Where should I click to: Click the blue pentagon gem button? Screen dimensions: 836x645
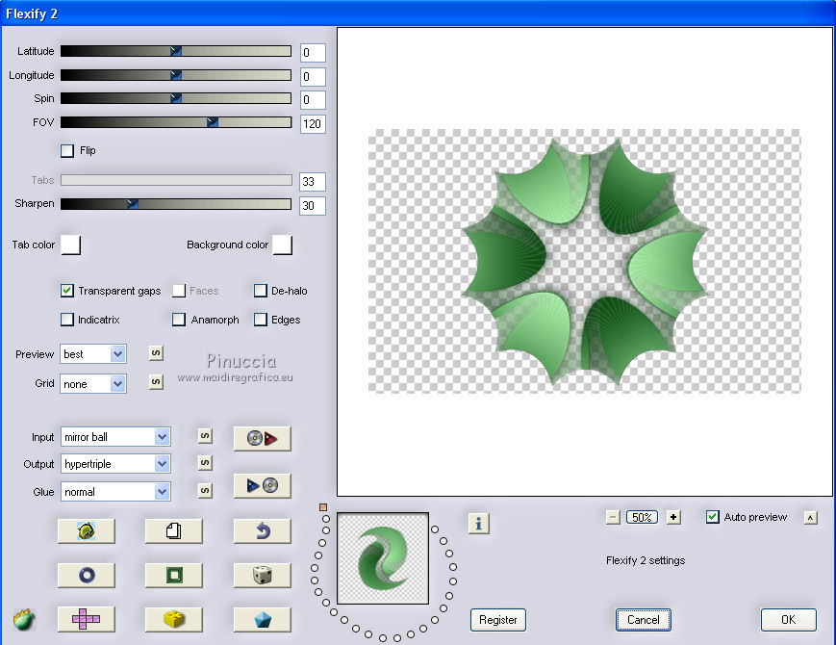point(263,619)
